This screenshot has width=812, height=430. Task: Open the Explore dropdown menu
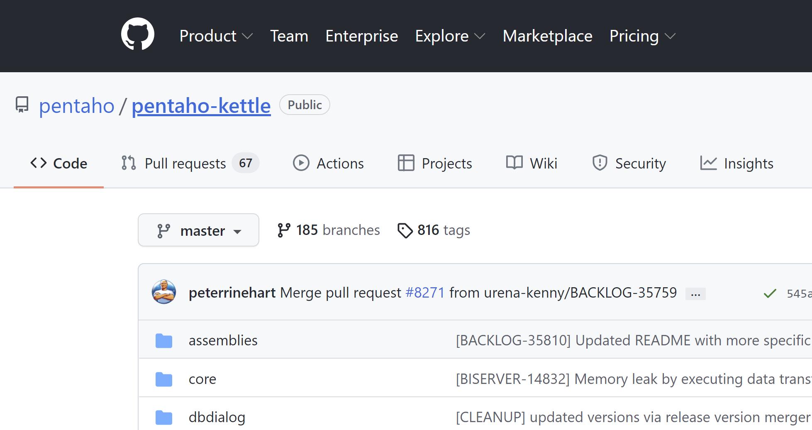pyautogui.click(x=450, y=36)
